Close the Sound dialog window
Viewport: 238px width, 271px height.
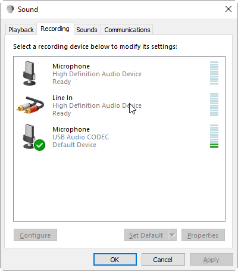(x=228, y=9)
